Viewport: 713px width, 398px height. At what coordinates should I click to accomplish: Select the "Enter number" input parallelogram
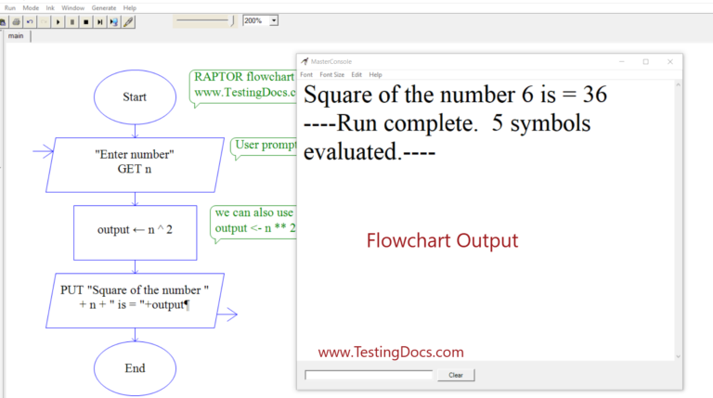(x=135, y=161)
